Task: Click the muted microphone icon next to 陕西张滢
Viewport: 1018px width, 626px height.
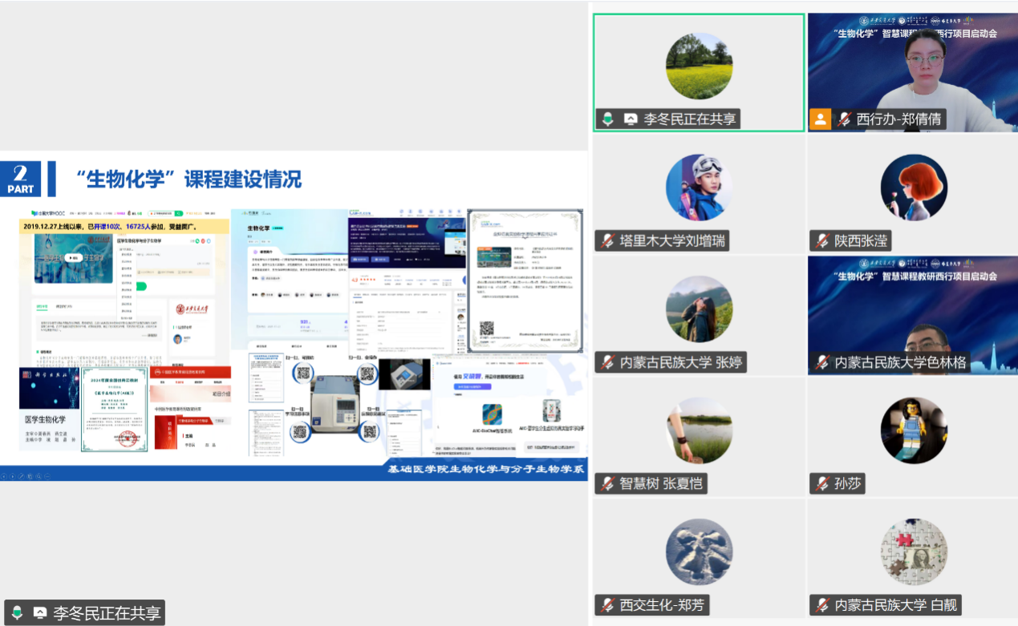Action: tap(821, 241)
